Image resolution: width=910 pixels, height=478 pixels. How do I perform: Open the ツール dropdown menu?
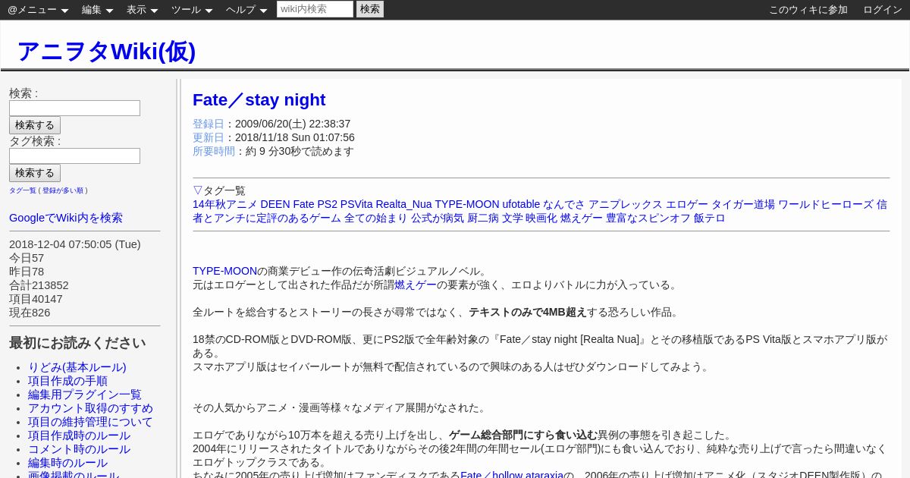click(192, 10)
